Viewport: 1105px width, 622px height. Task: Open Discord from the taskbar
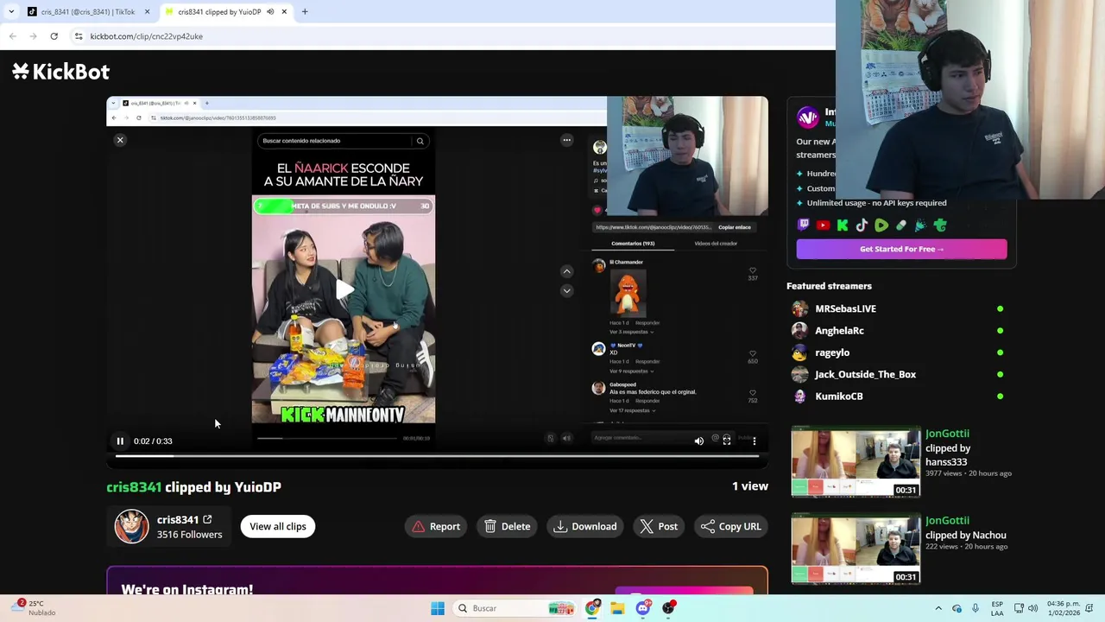[x=643, y=608]
